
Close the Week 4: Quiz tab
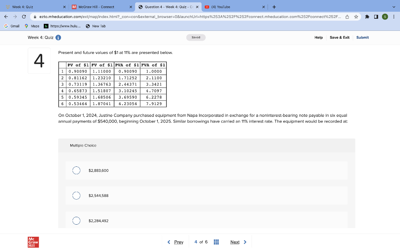[64, 7]
